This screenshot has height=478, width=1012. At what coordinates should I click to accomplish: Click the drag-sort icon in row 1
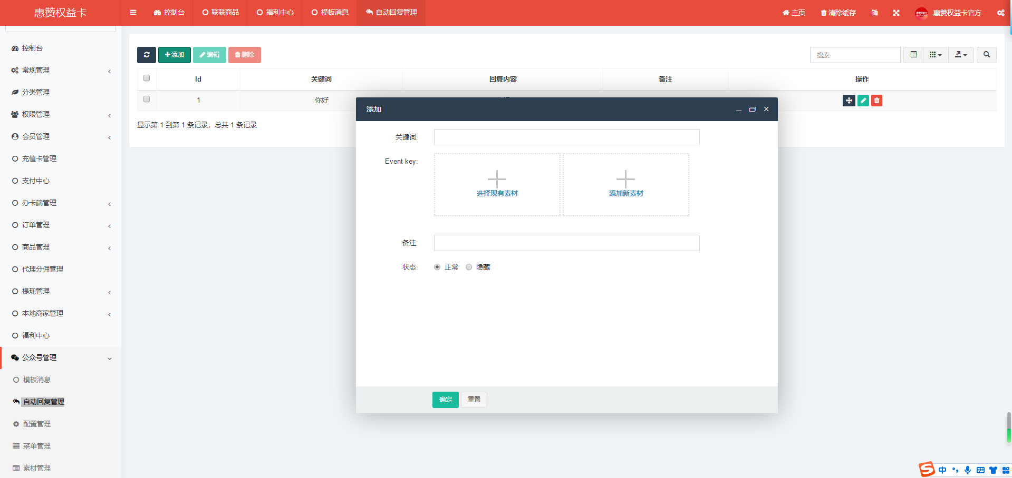pyautogui.click(x=849, y=101)
